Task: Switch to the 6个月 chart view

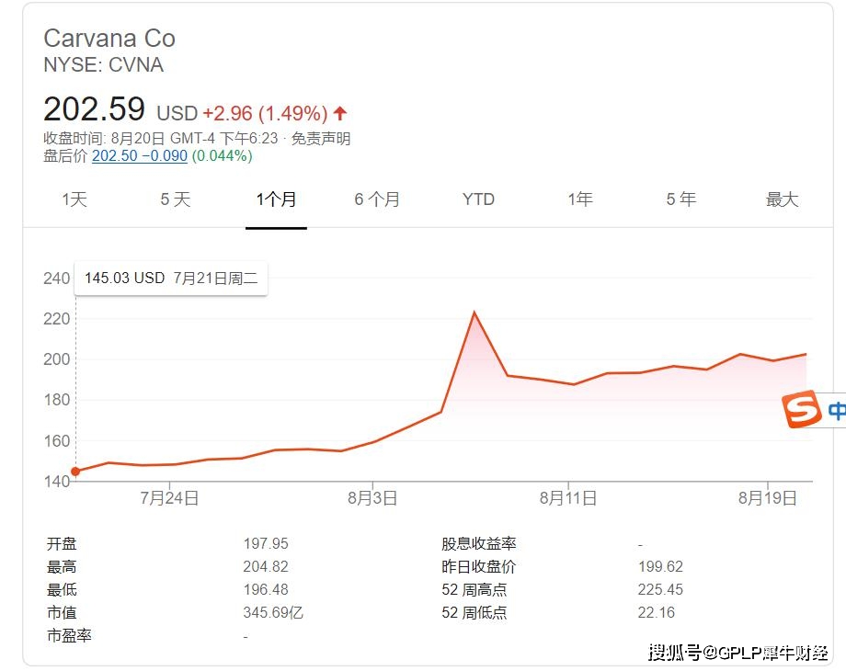Action: 377,199
